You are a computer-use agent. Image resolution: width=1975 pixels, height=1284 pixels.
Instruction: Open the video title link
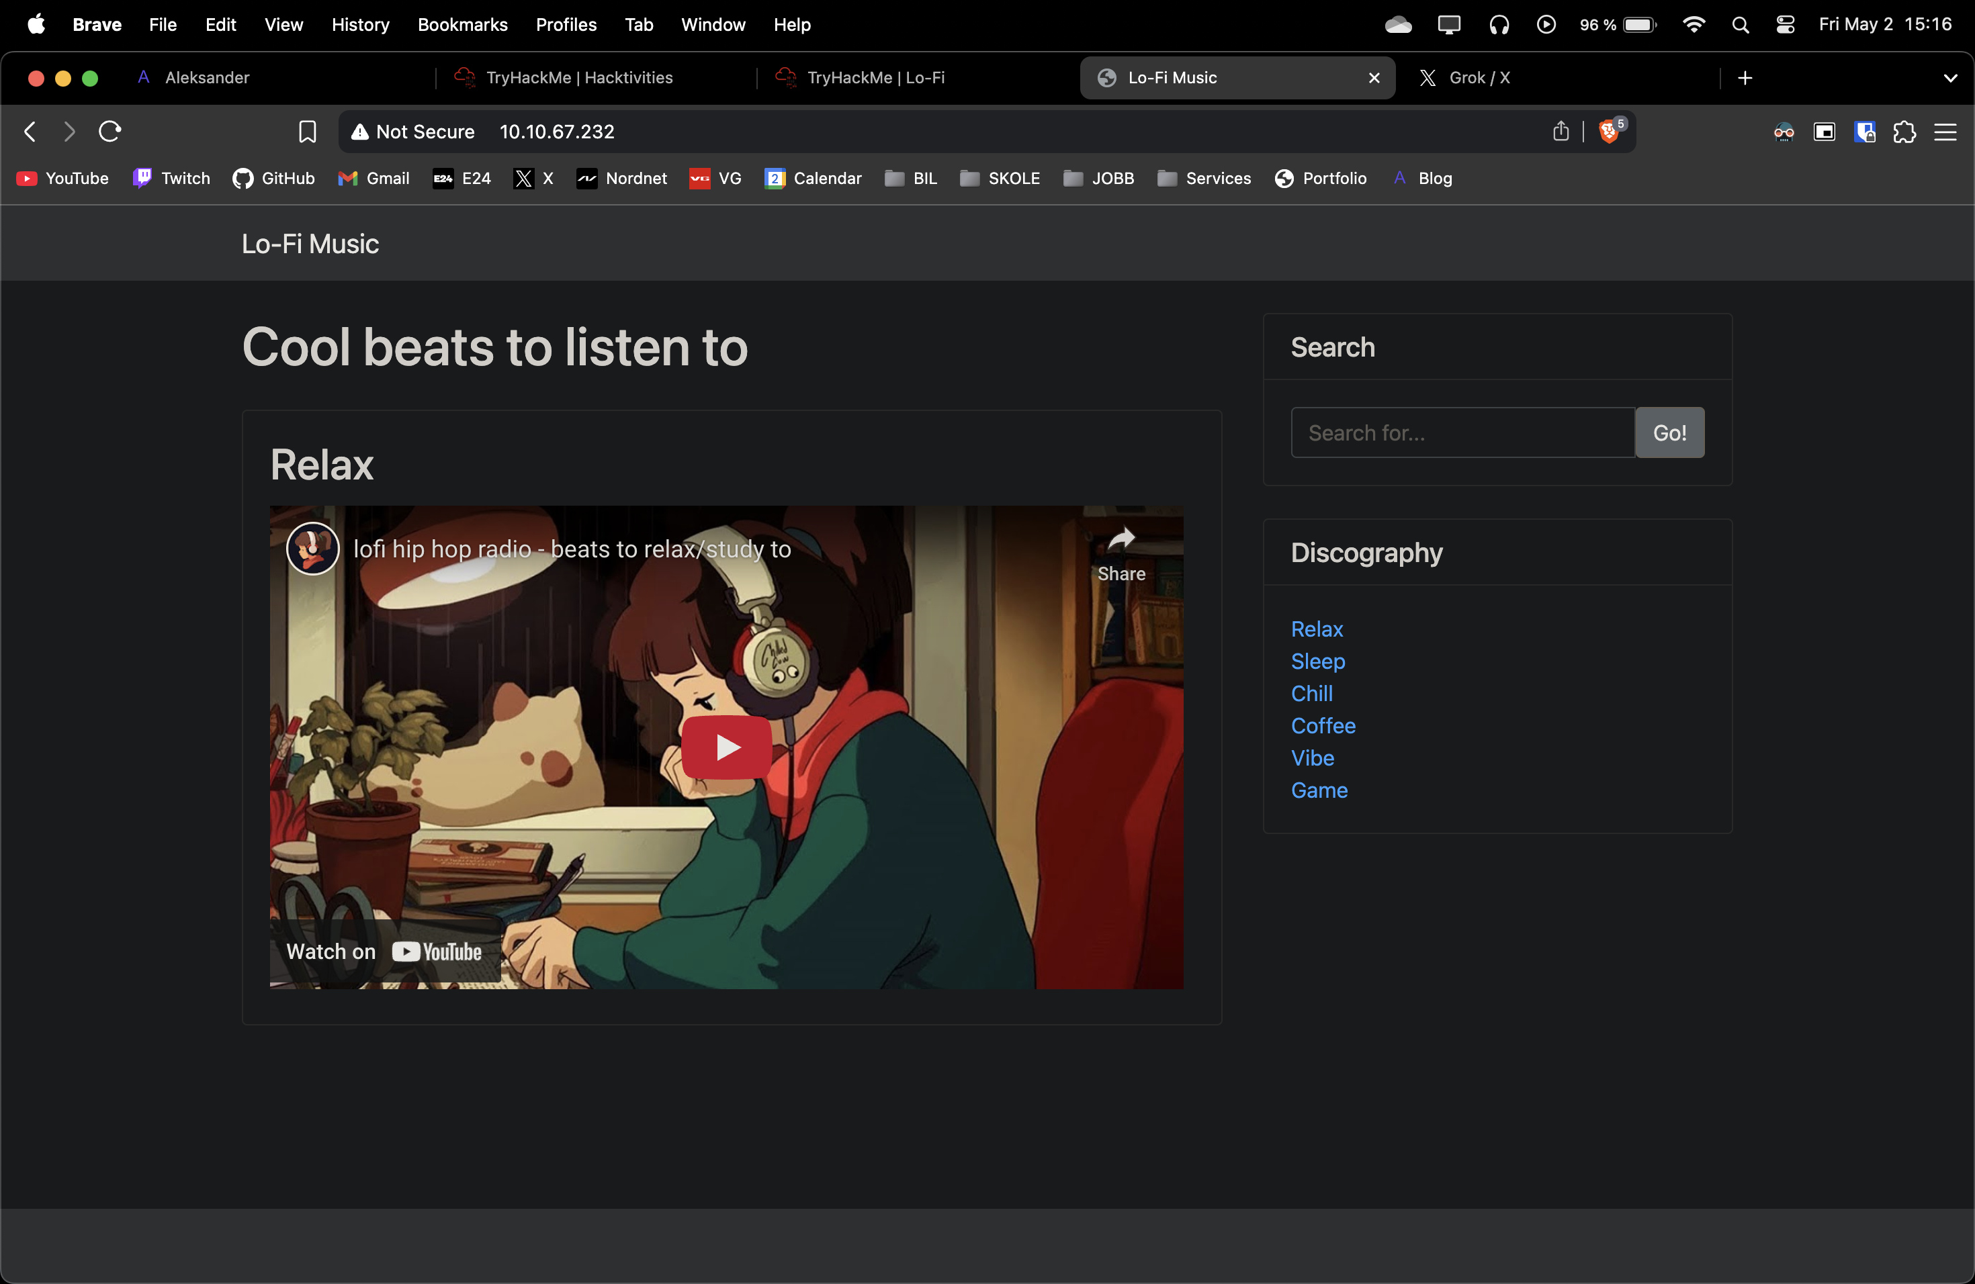tap(572, 549)
